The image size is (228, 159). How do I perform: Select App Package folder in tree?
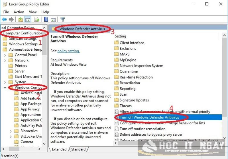coord(28,104)
